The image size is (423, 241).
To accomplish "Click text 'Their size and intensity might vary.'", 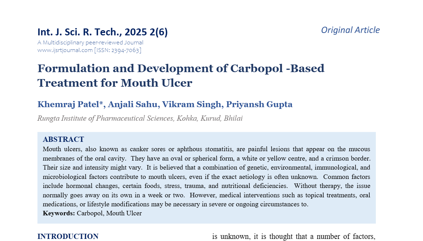I will click(93, 167).
